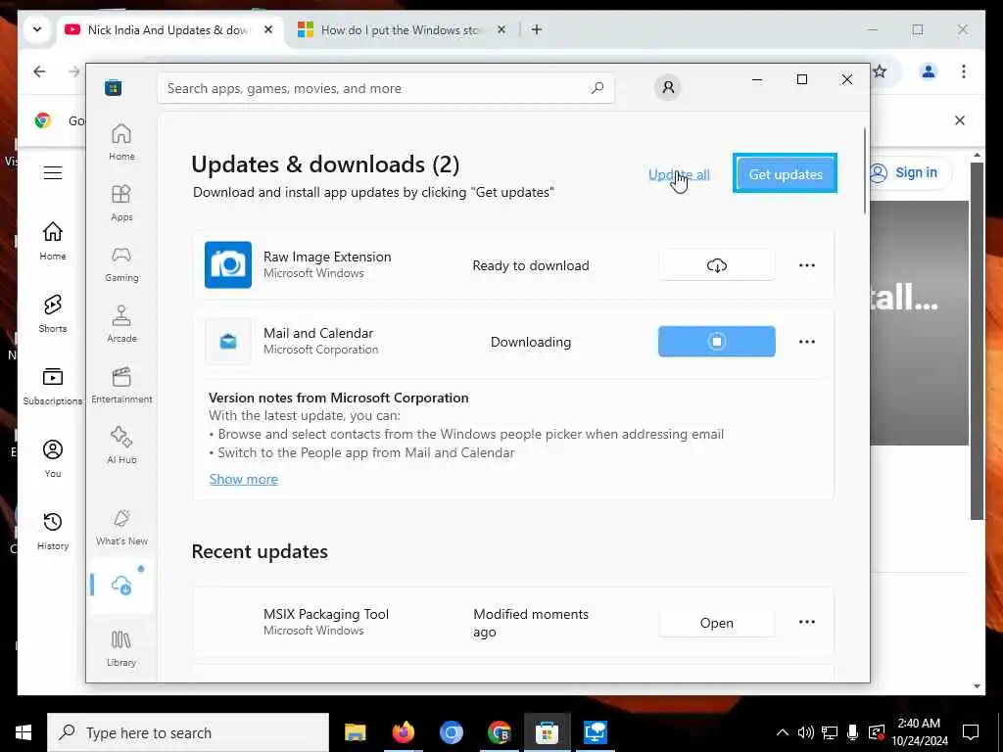Click the Microsoft Store logo icon
The width and height of the screenshot is (1003, 752).
[114, 87]
